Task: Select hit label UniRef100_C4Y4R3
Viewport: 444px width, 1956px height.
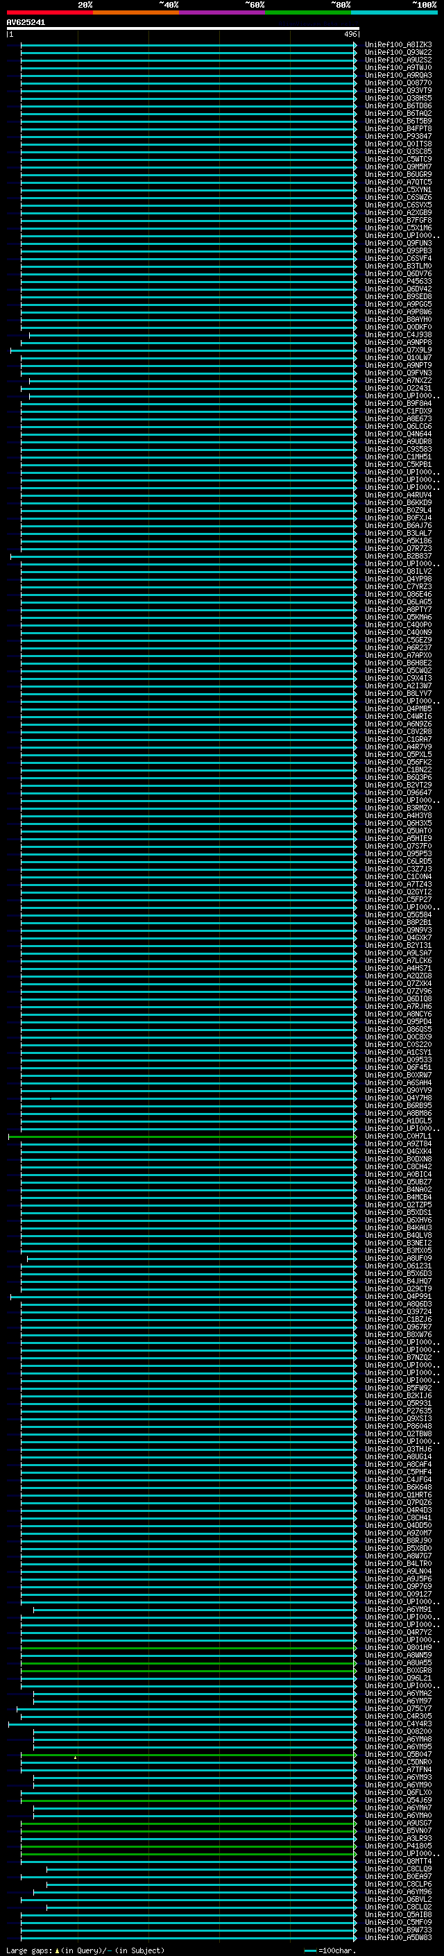Action: 398,1724
